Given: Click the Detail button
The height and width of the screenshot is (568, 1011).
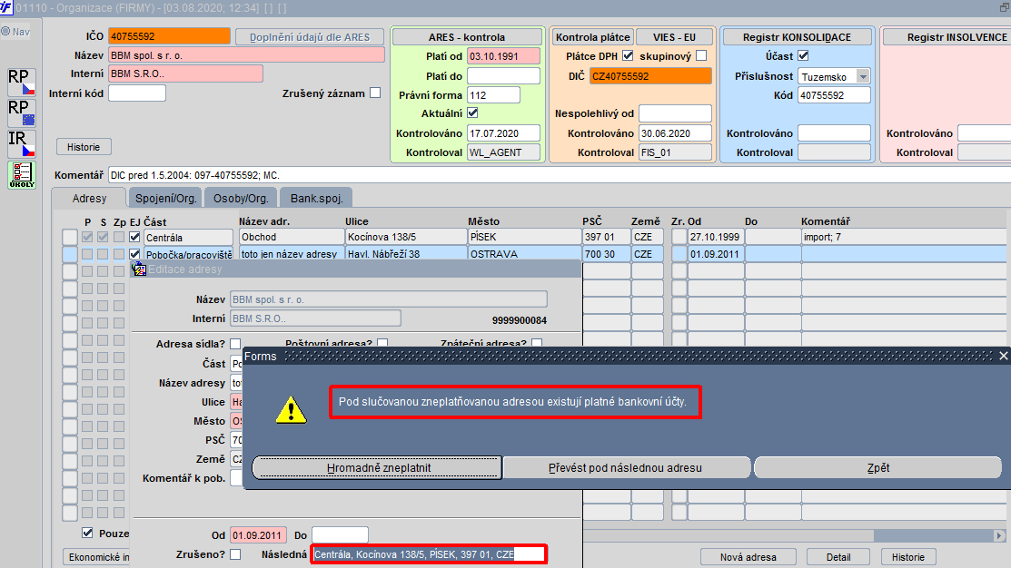Looking at the screenshot, I should pos(838,557).
